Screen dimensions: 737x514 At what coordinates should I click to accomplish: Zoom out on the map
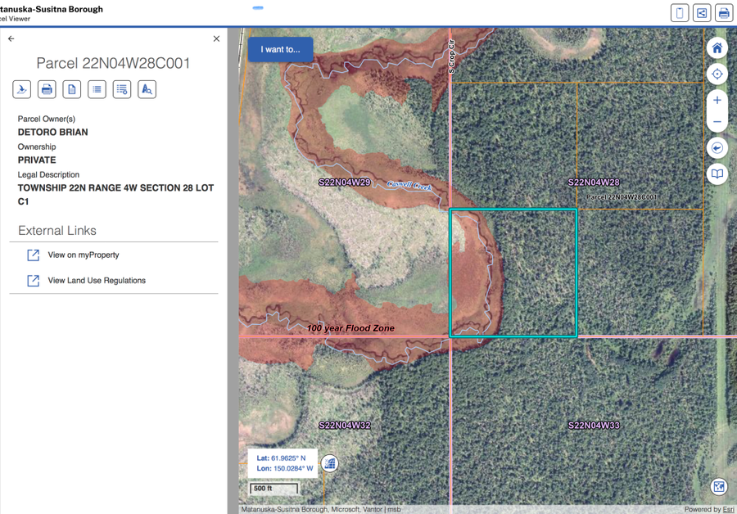(x=717, y=122)
